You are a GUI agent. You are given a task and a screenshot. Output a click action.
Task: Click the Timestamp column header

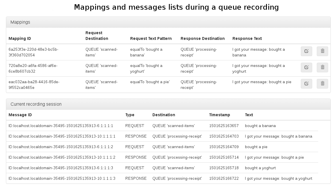(219, 115)
